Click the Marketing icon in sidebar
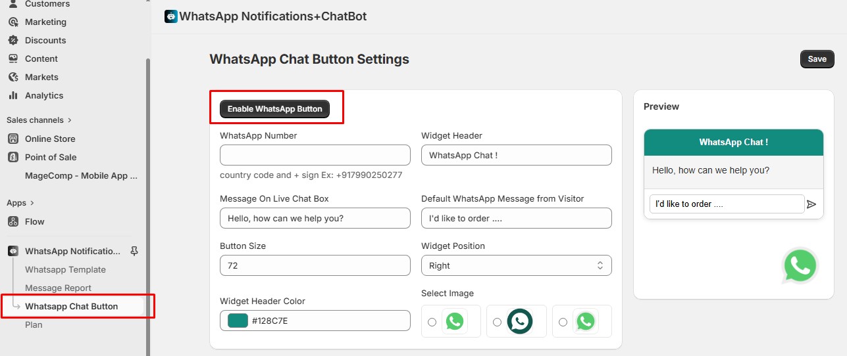Screen dimensions: 847x356 [13, 22]
